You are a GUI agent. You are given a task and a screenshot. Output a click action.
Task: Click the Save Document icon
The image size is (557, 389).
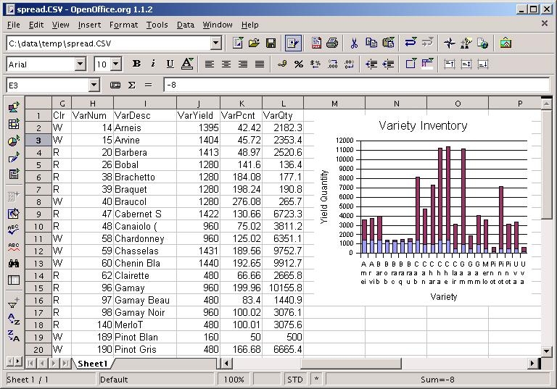tap(271, 43)
